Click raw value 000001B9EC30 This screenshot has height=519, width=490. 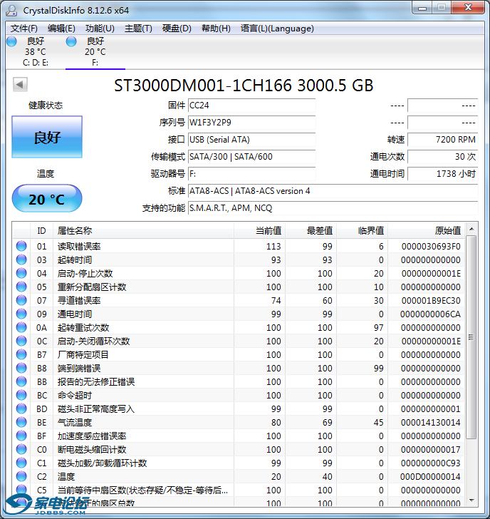(x=431, y=301)
